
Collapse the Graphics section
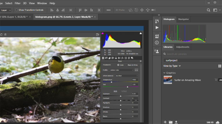[164, 73]
